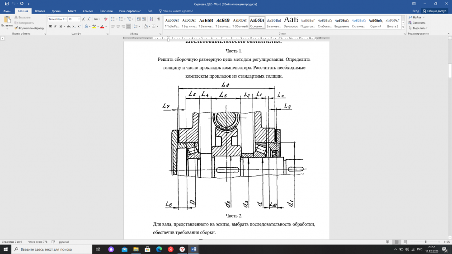The image size is (452, 254).
Task: Toggle italic formatting (К)
Action: pos(55,27)
